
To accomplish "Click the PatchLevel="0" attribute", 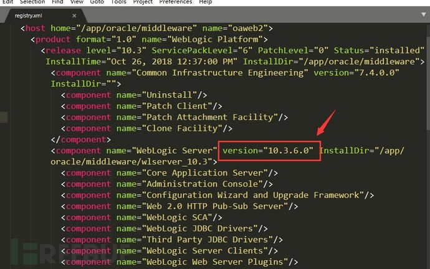I will click(x=293, y=50).
